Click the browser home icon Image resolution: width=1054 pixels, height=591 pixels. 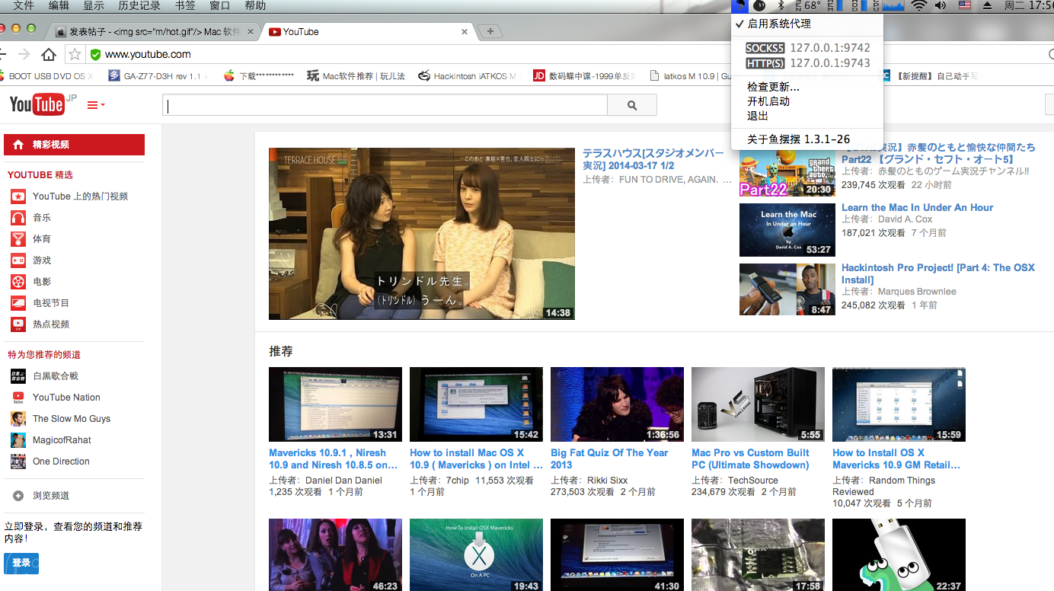(x=49, y=55)
